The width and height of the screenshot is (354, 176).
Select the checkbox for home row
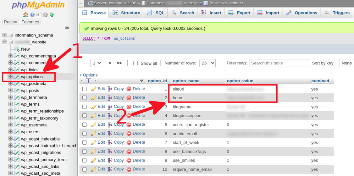point(84,98)
